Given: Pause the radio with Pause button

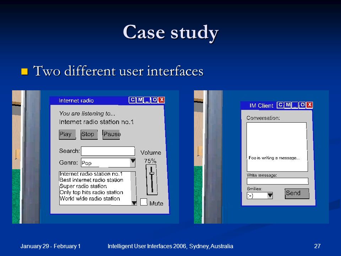Looking at the screenshot, I should click(x=111, y=134).
